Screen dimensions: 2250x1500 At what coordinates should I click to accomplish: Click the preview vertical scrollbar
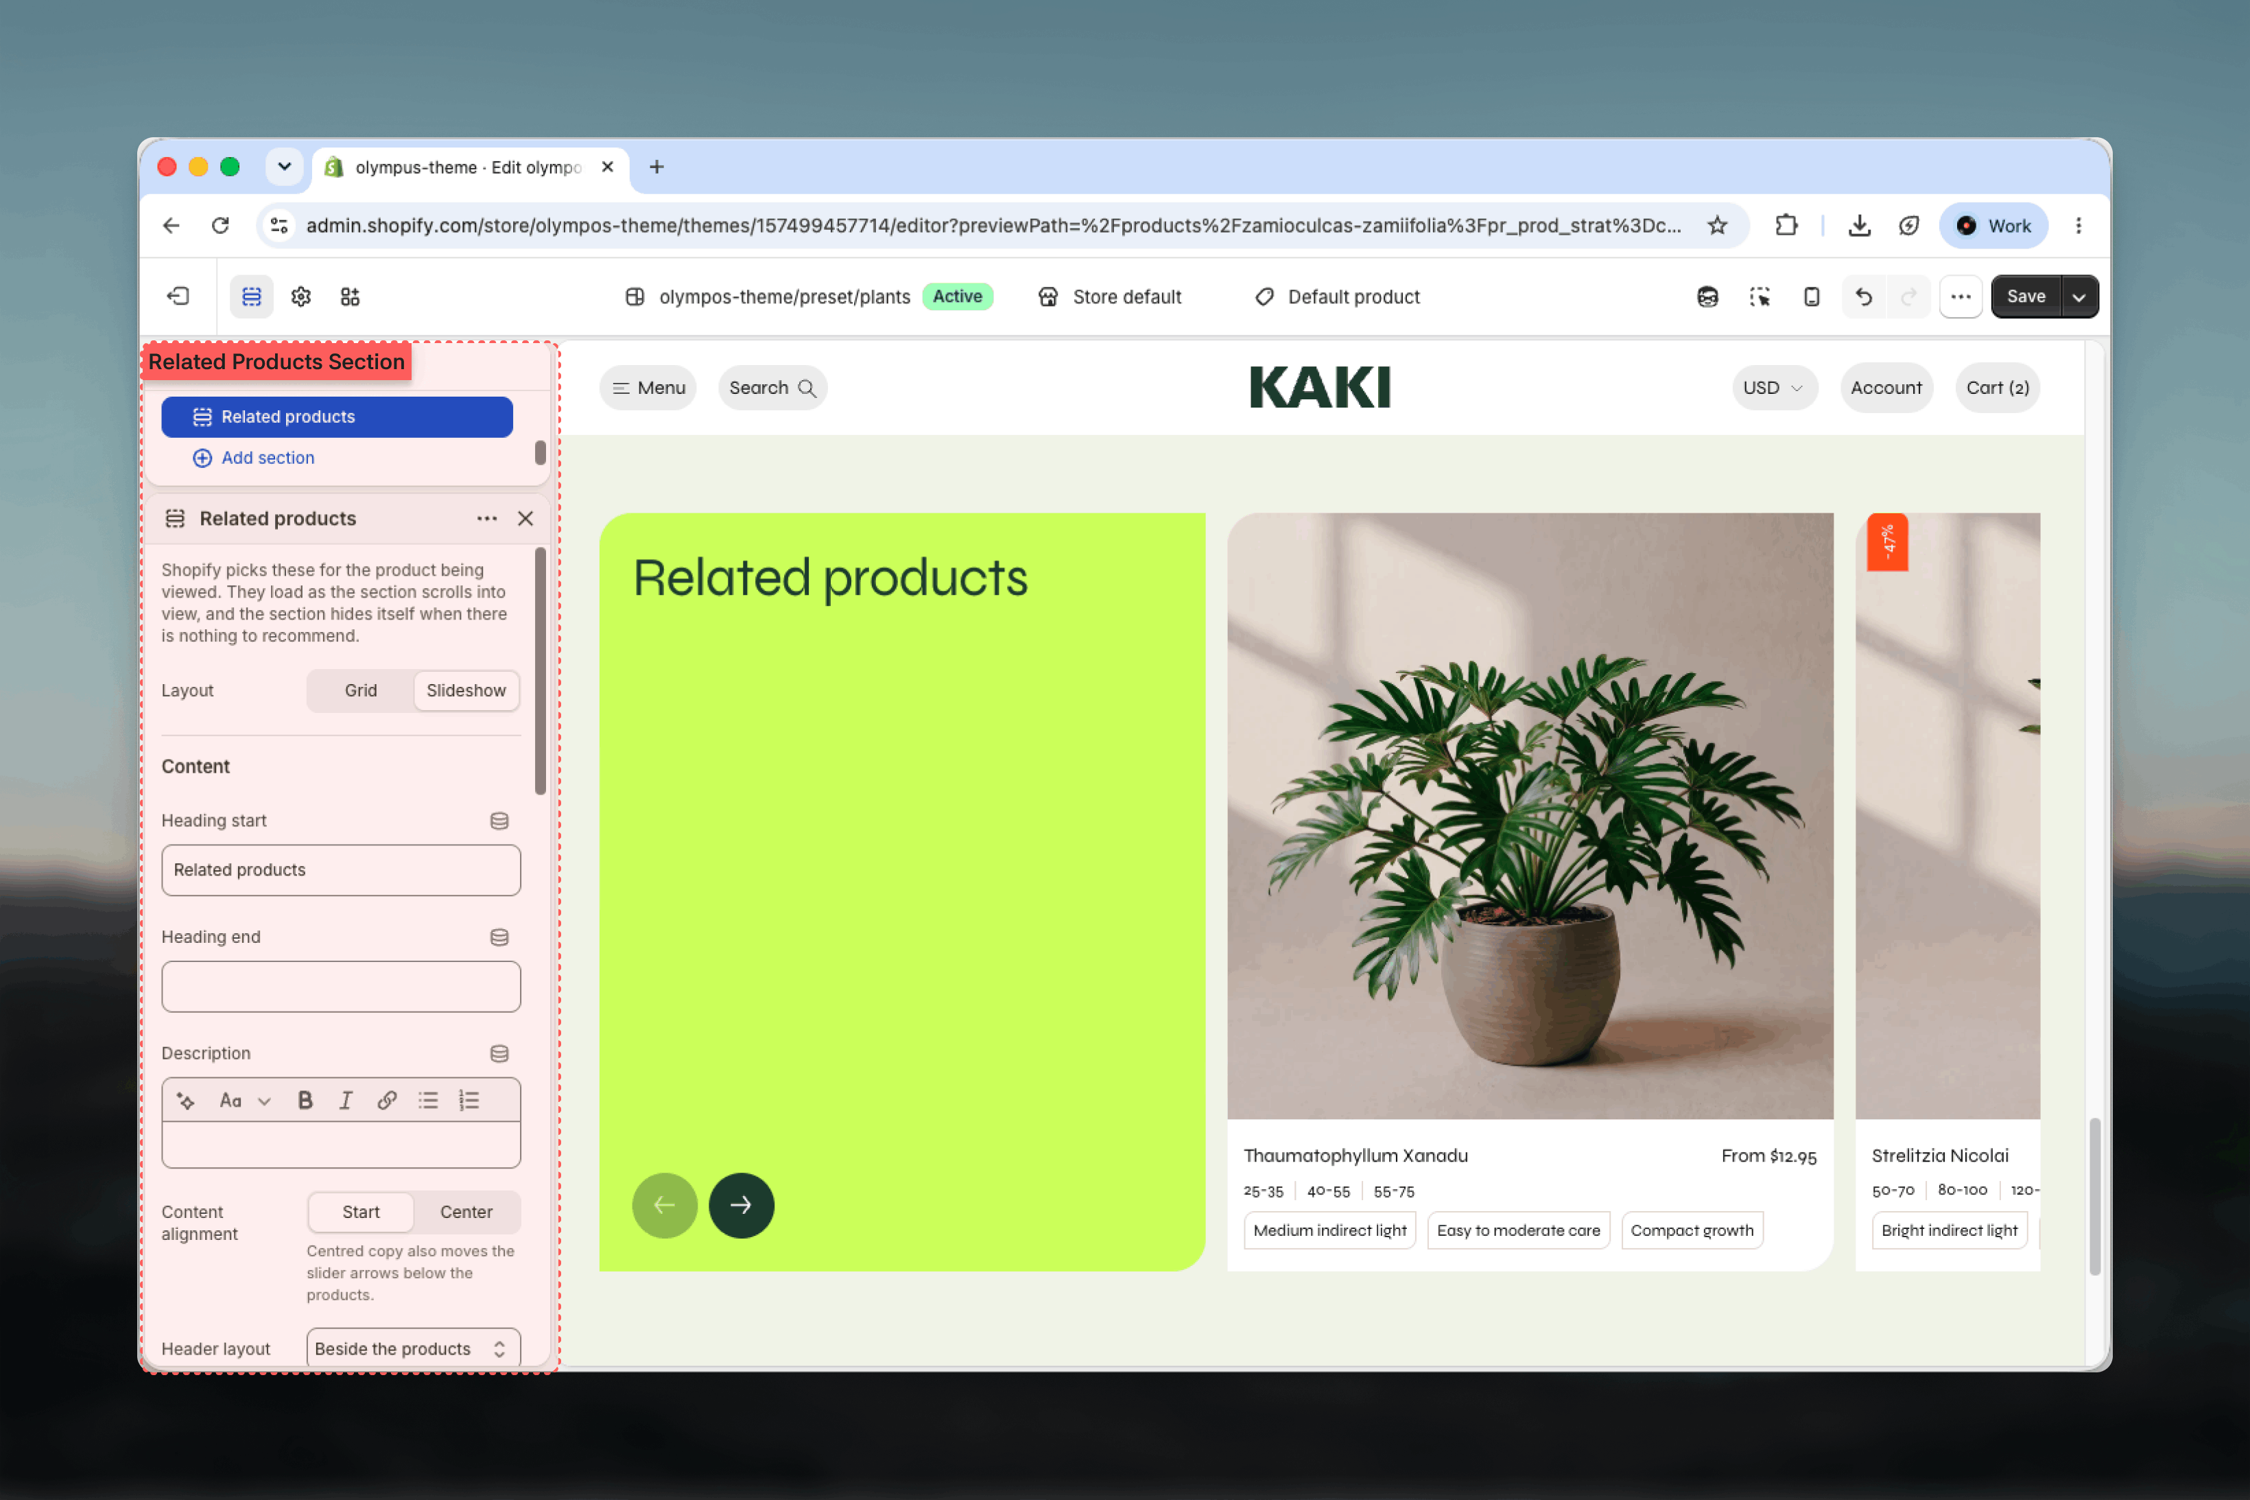(2095, 1196)
